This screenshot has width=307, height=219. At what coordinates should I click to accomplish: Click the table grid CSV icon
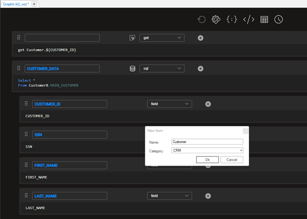pos(264,19)
